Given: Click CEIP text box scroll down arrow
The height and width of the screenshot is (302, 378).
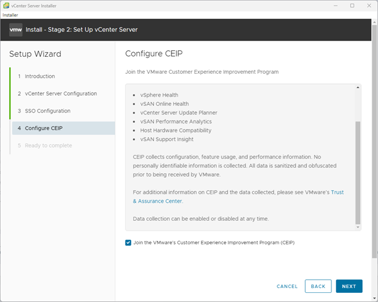Looking at the screenshot, I should pyautogui.click(x=358, y=227).
